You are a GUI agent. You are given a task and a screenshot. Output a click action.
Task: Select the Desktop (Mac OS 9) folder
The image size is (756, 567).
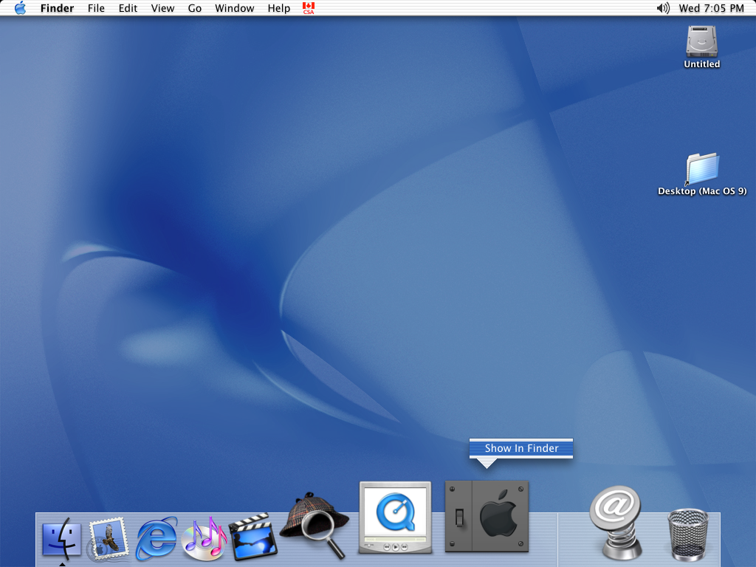[x=702, y=169]
